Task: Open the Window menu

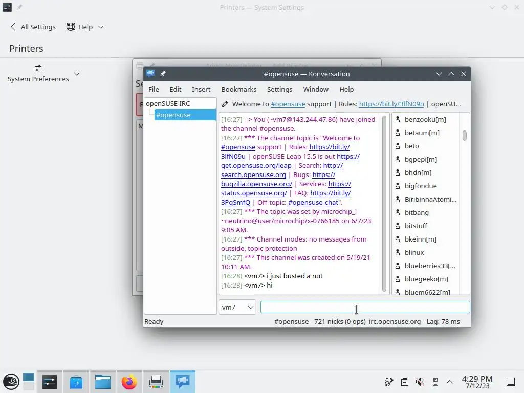Action: 316,89
